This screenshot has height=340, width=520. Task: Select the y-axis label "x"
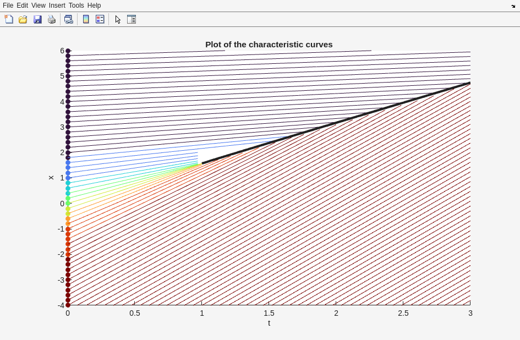51,178
